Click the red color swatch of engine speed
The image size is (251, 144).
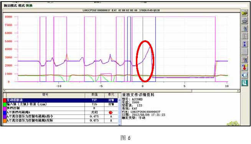tap(5, 100)
